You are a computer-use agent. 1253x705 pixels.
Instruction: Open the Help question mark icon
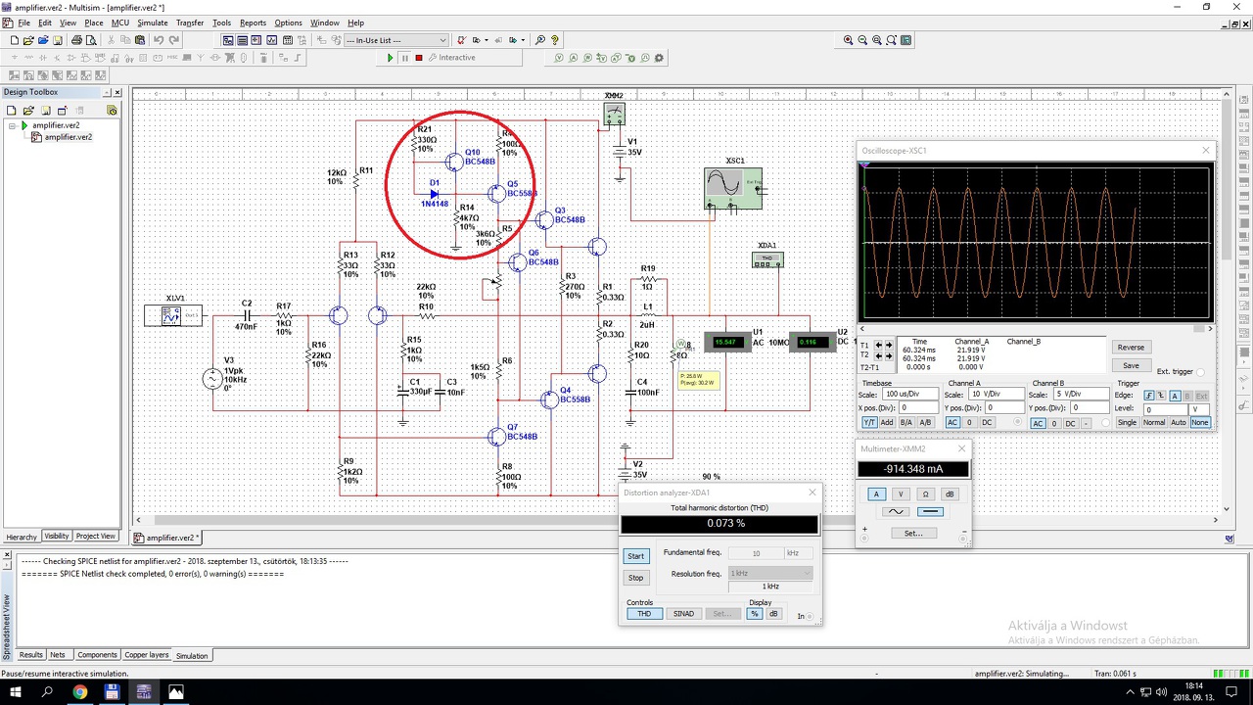(555, 40)
